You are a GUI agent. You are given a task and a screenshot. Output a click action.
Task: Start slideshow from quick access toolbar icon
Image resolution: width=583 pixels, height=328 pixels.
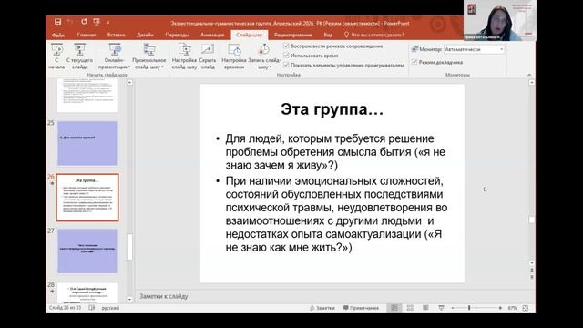(97, 22)
